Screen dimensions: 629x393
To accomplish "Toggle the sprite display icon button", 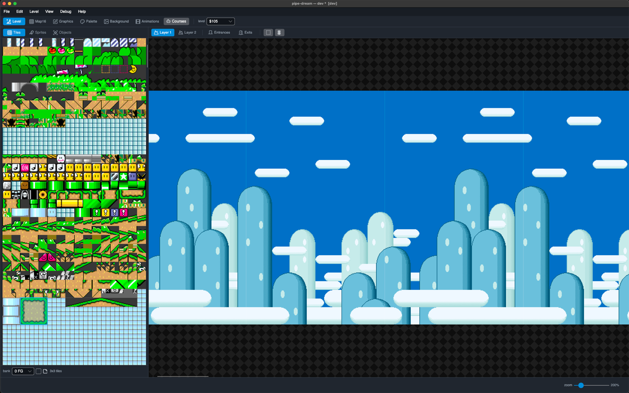I will (279, 33).
